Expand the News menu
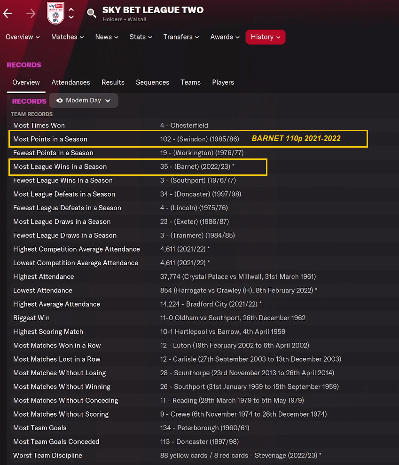399x465 pixels. tap(107, 37)
